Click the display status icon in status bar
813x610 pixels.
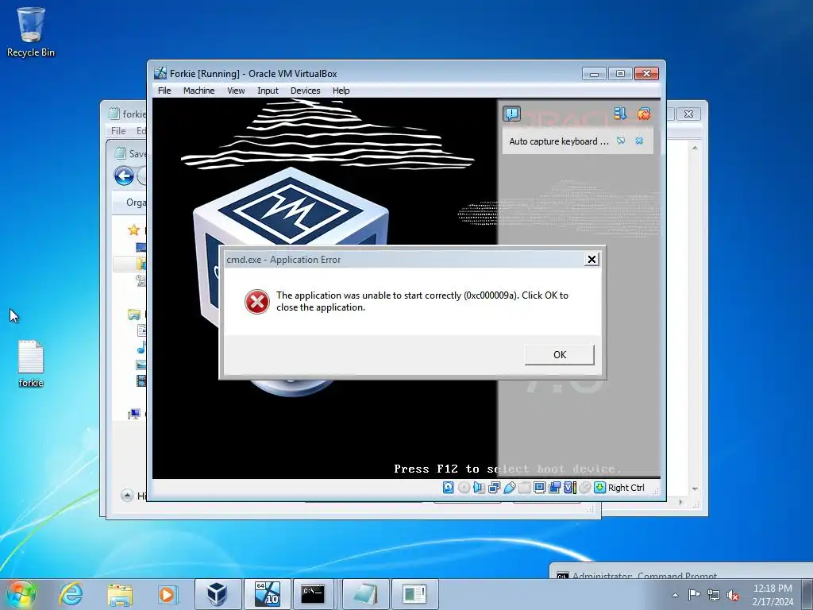(x=539, y=487)
